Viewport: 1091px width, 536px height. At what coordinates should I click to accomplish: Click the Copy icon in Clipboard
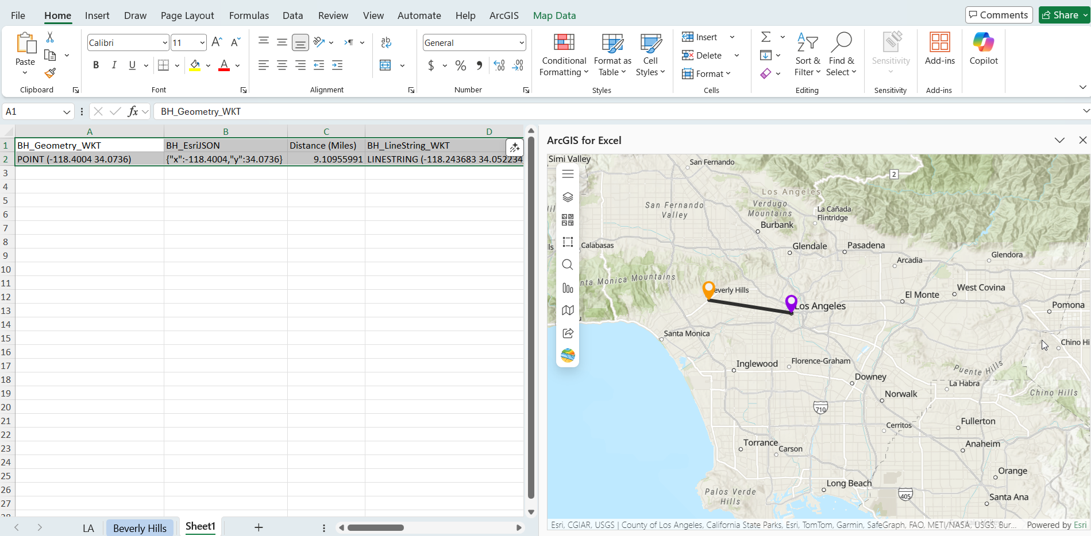click(50, 55)
